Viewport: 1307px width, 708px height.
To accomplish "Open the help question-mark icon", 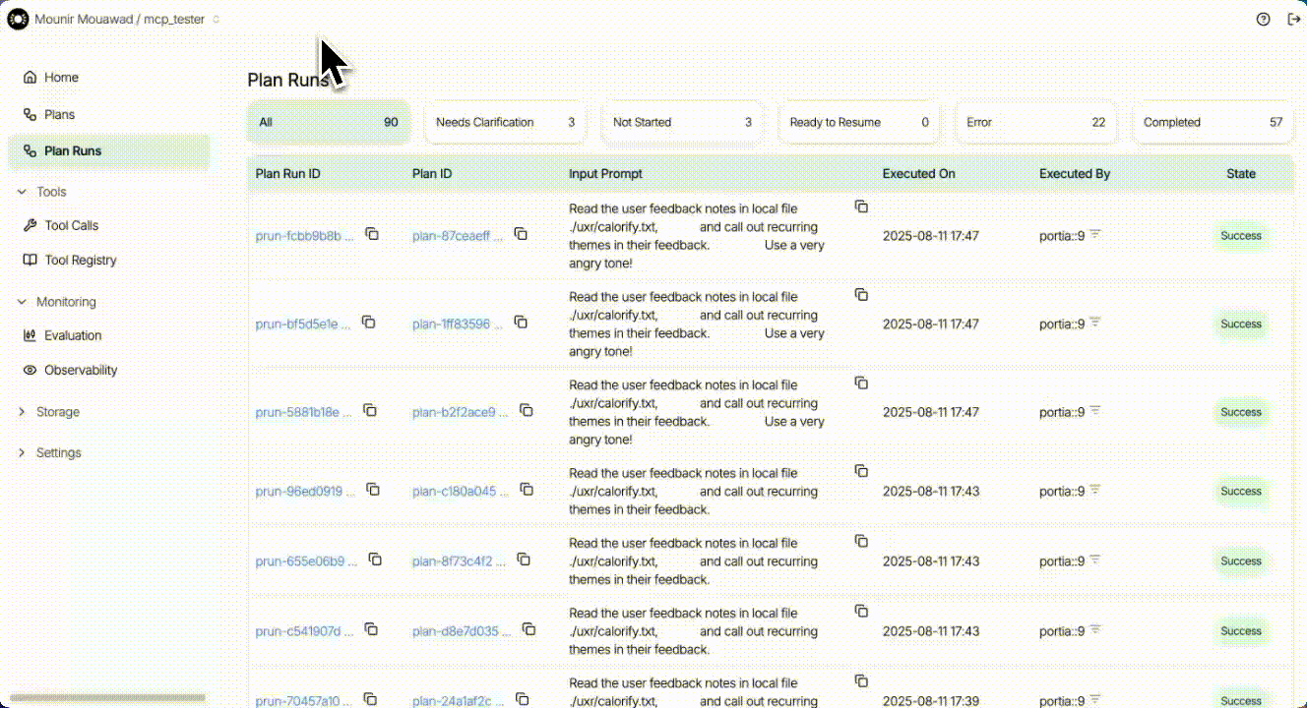I will (x=1264, y=19).
